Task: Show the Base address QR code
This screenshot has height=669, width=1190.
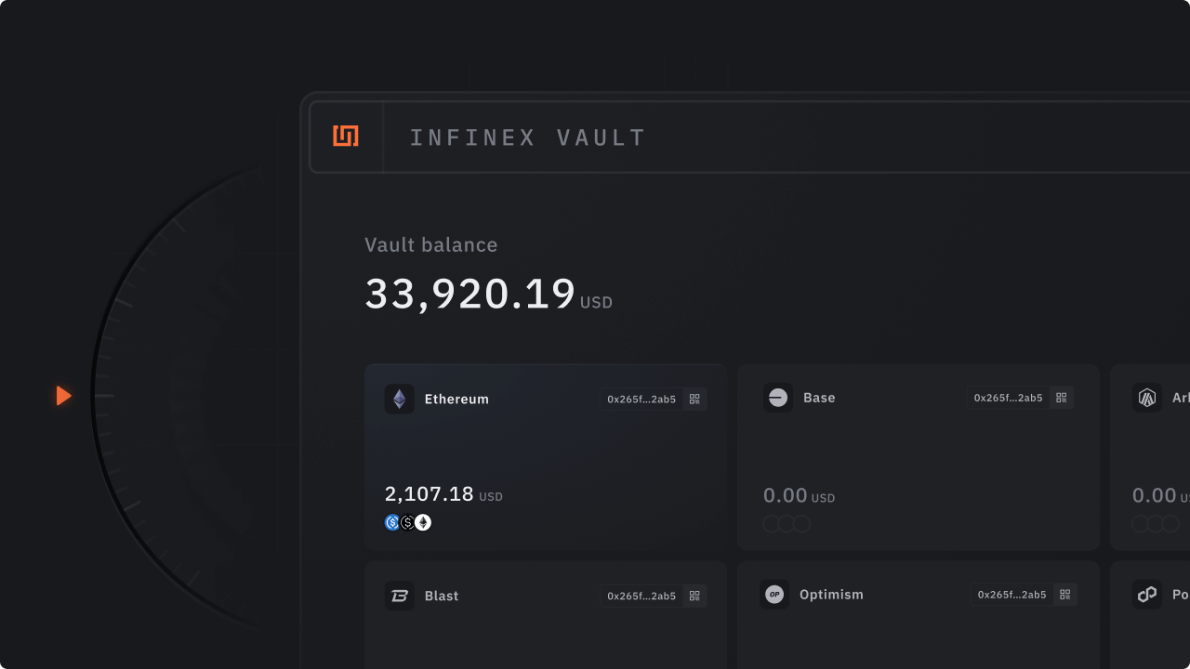Action: 1061,398
